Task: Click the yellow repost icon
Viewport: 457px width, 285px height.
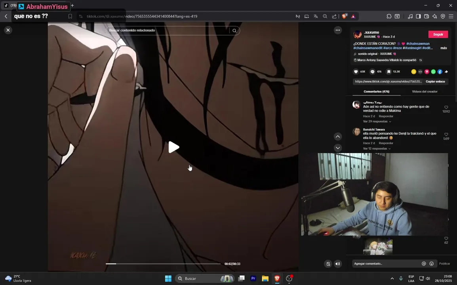Action: (x=413, y=72)
